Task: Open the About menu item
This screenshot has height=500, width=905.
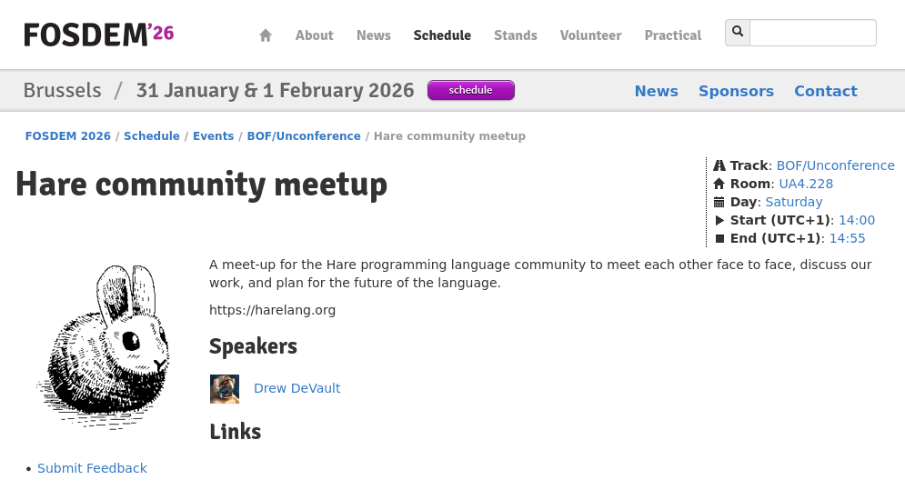Action: coord(315,35)
